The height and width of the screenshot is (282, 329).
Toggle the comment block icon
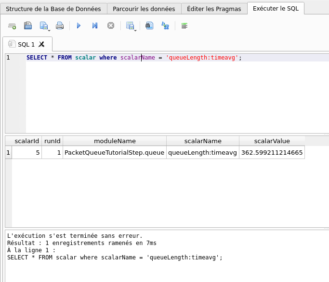click(184, 26)
